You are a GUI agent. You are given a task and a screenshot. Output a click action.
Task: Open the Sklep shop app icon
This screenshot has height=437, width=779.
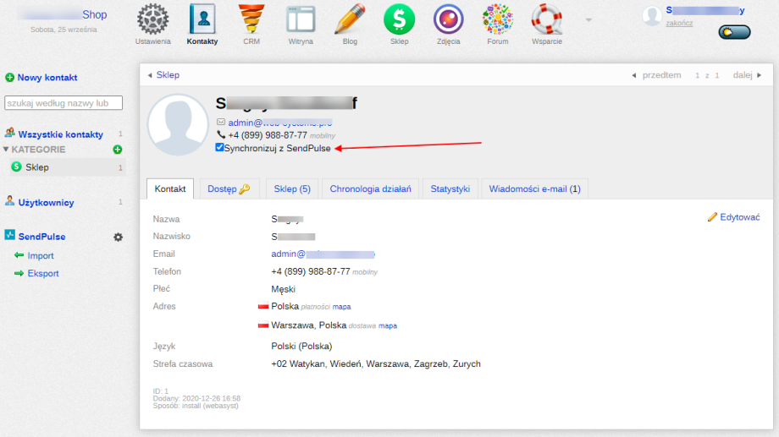(x=399, y=20)
